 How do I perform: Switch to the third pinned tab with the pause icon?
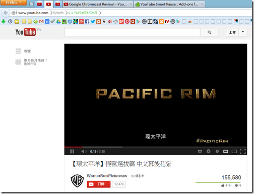click(57, 4)
